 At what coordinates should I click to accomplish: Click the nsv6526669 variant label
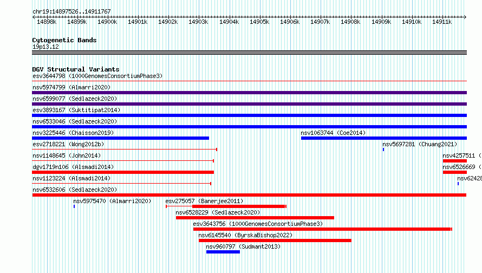[x=462, y=167]
